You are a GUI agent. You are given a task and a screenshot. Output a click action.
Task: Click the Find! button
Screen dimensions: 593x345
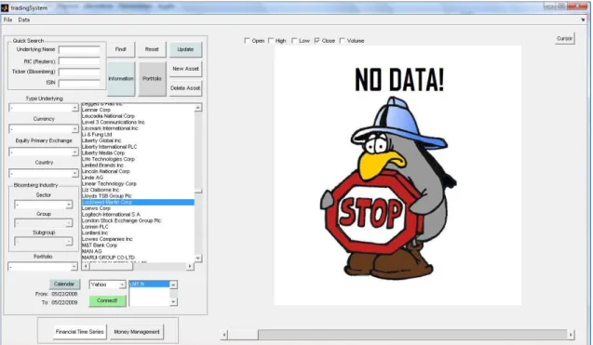point(121,49)
